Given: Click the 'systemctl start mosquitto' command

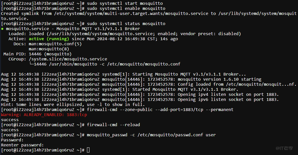Looking at the screenshot, I should tap(125, 4).
